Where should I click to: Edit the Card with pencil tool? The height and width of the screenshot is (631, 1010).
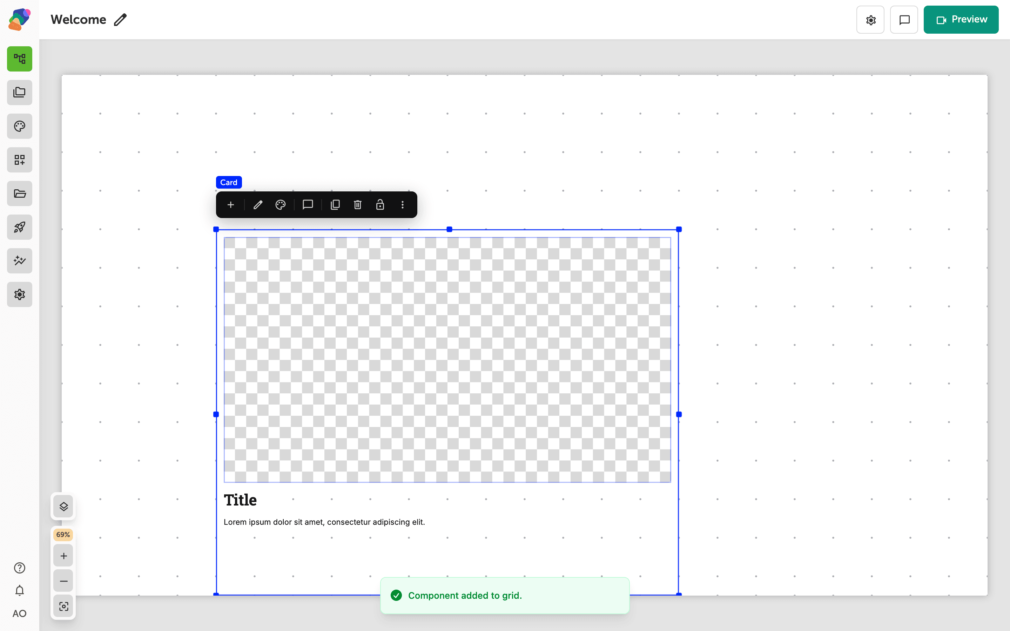tap(258, 204)
